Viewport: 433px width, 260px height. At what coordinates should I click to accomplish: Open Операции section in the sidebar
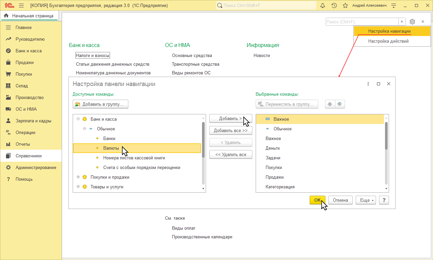[31, 132]
